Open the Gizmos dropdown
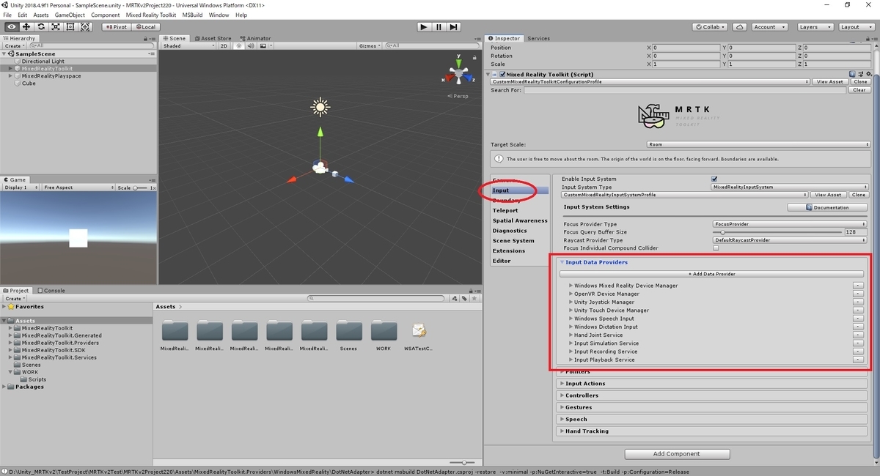The image size is (880, 476). click(369, 45)
